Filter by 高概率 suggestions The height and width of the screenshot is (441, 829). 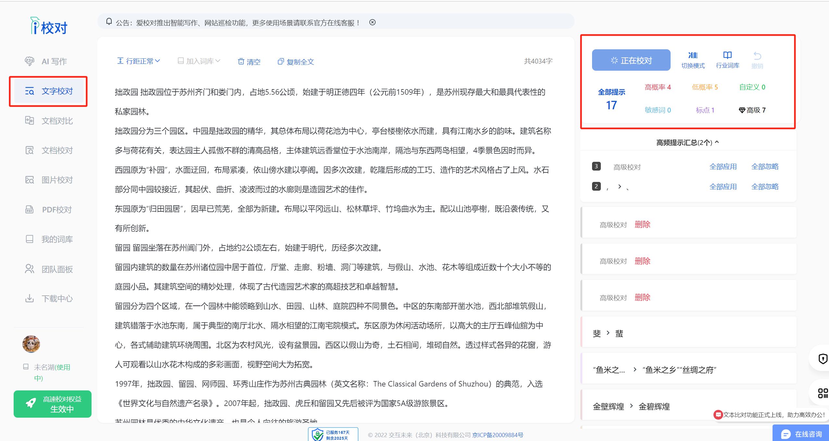[x=658, y=87]
